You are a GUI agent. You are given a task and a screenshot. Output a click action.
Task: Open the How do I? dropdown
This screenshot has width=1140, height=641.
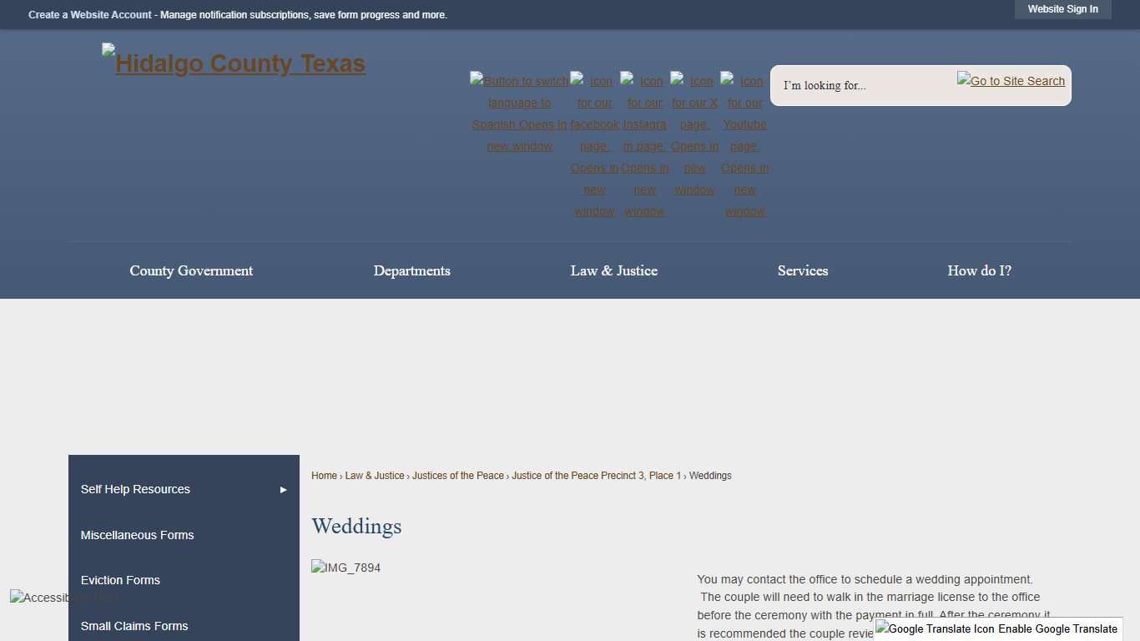tap(979, 270)
